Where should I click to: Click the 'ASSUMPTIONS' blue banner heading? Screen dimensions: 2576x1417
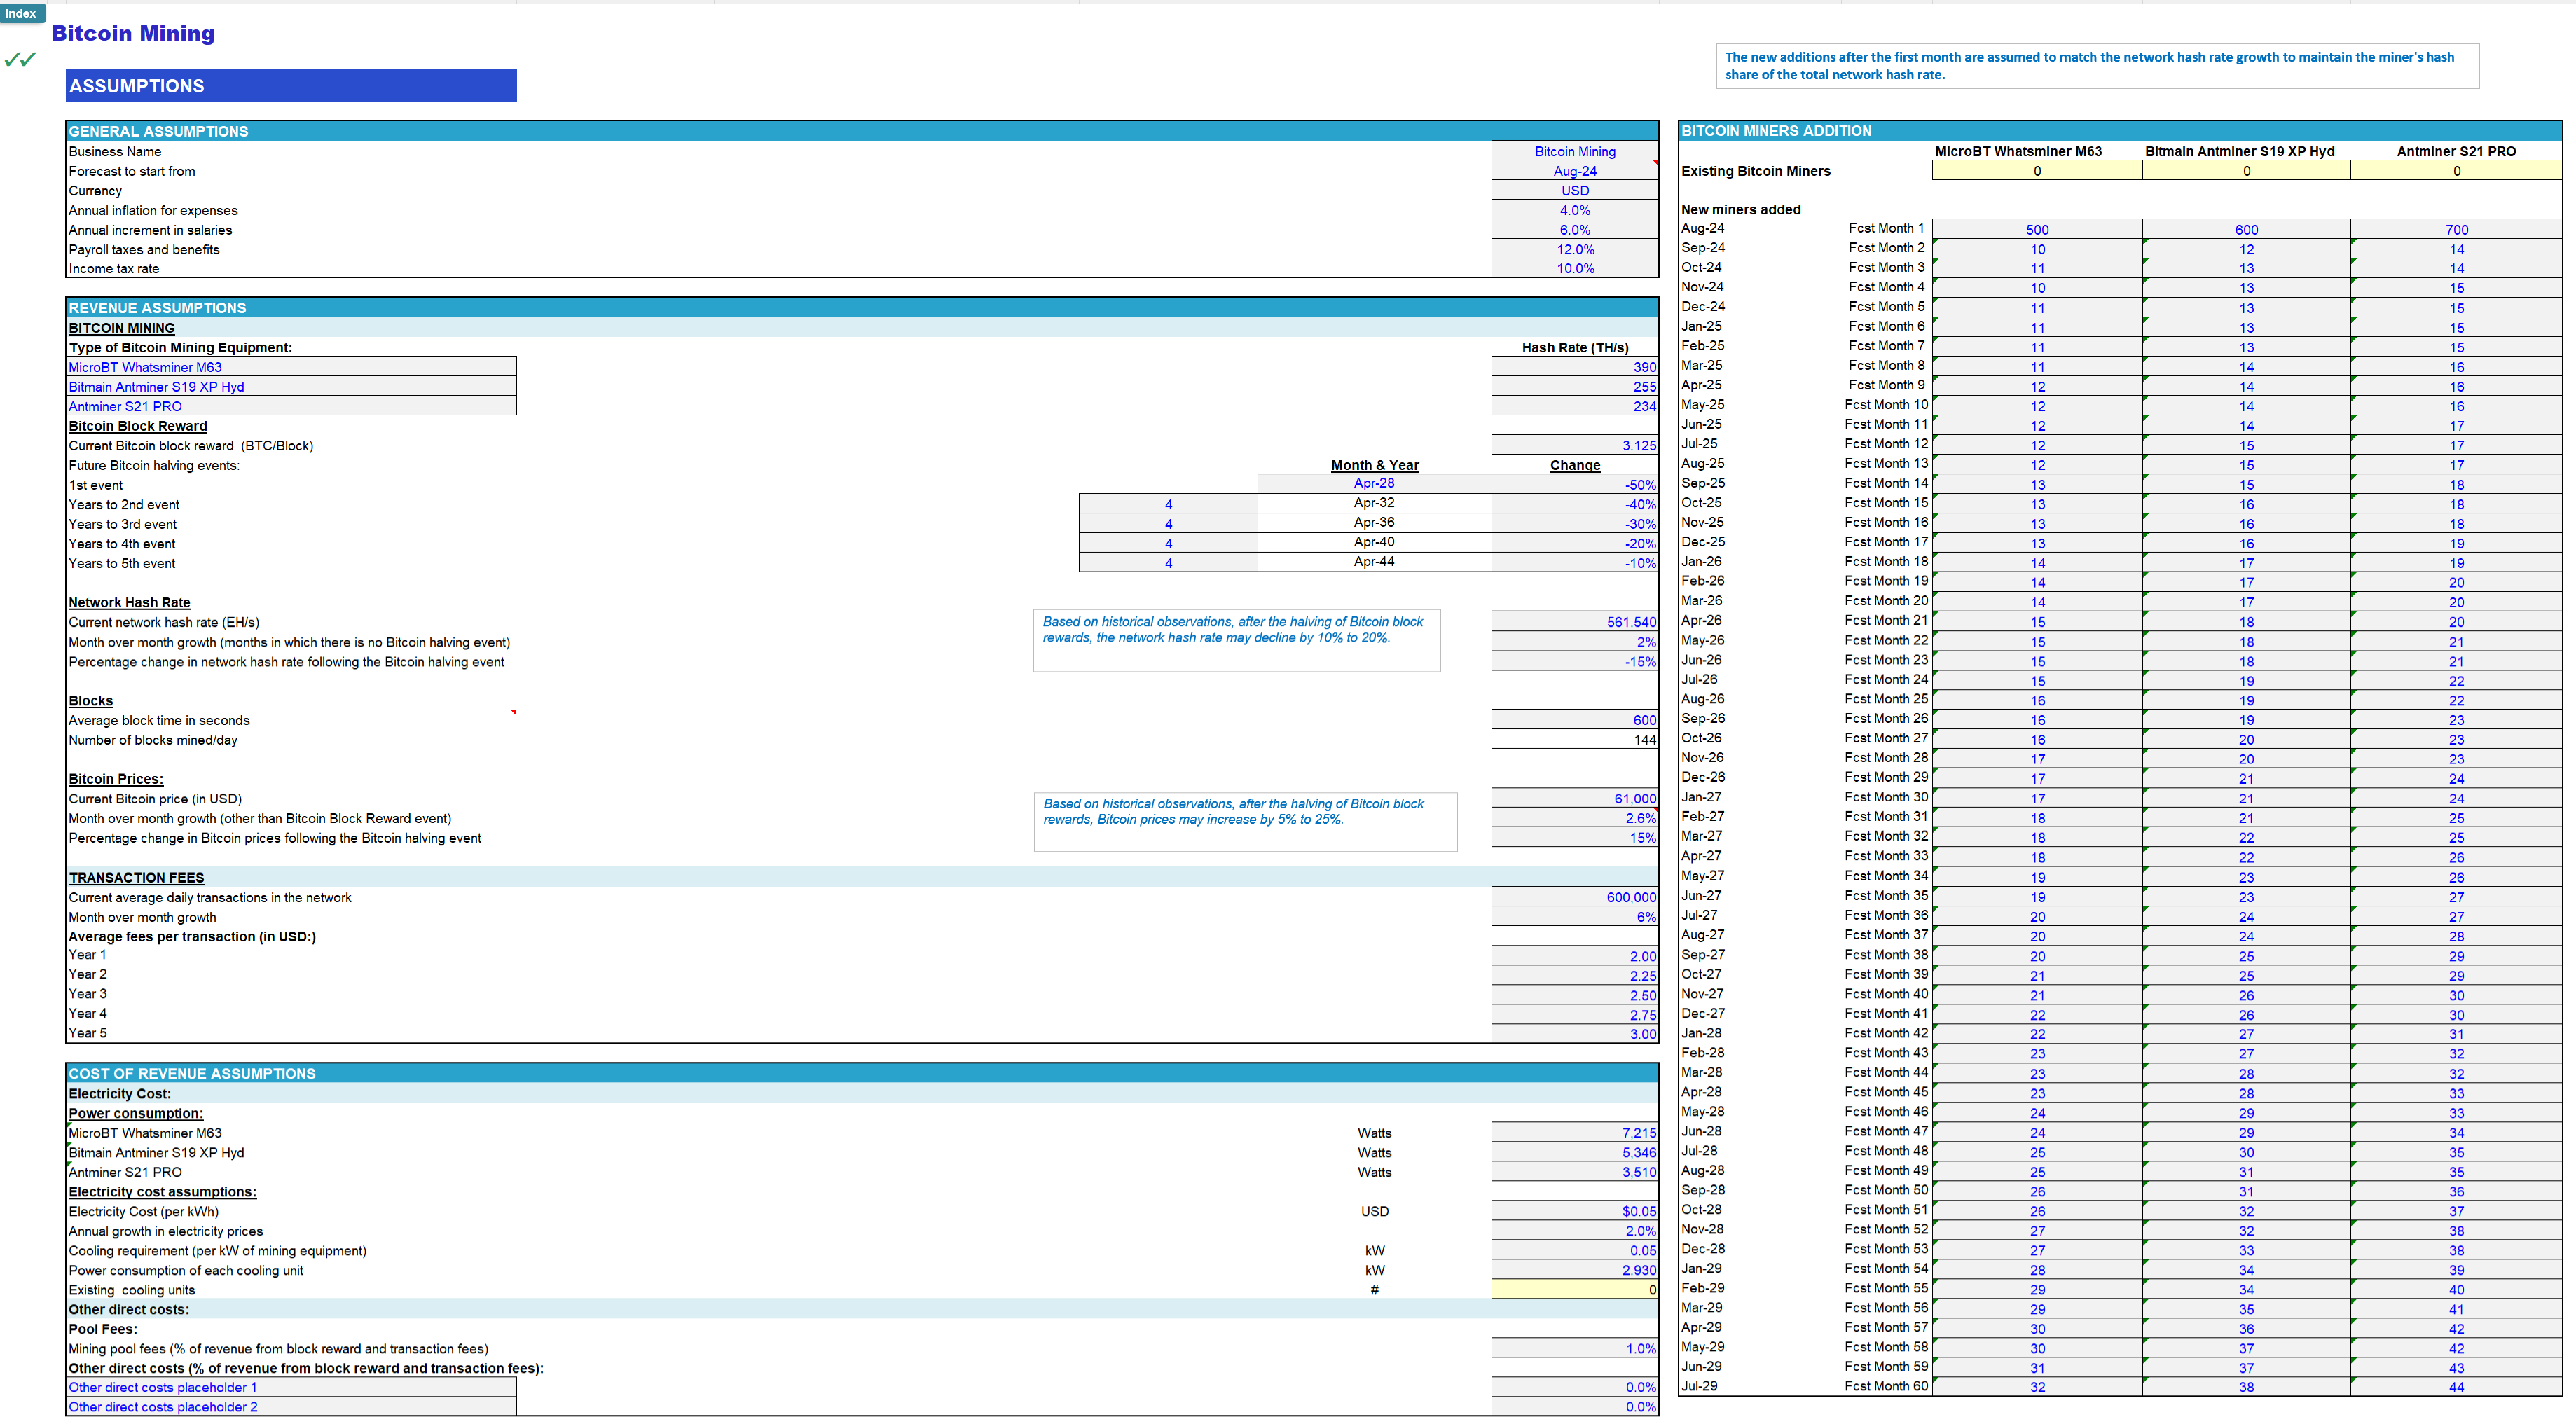(291, 85)
